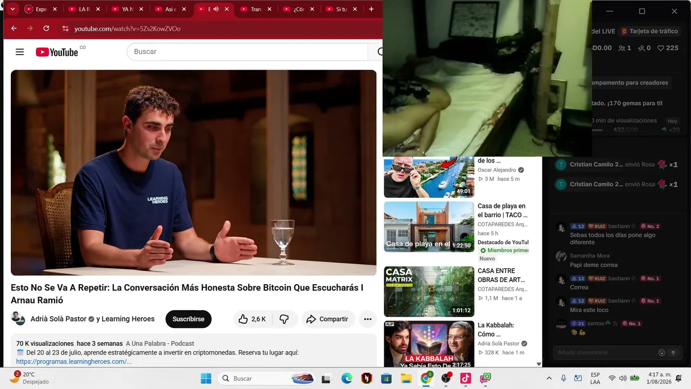
Task: Open the McAfee app on the taskbar
Action: (367, 378)
